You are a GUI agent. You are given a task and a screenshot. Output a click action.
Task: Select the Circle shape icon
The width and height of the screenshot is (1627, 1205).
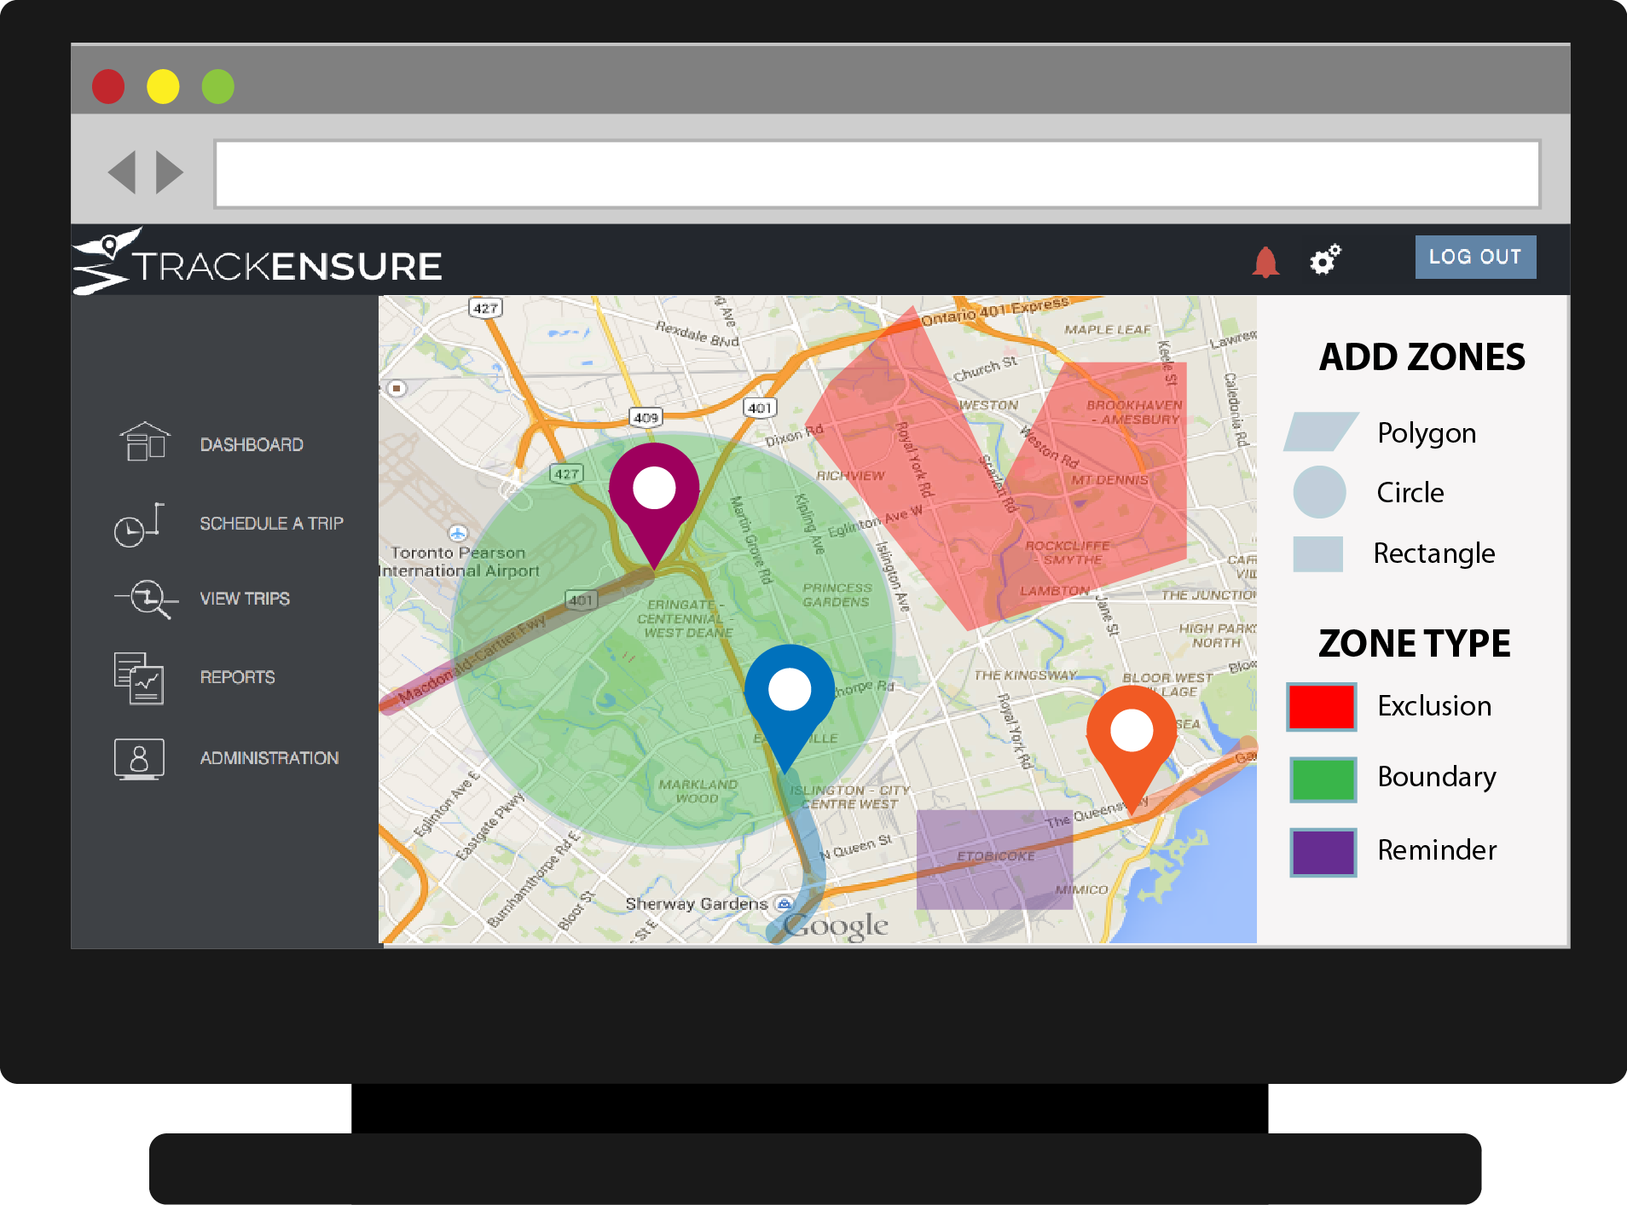(x=1319, y=492)
